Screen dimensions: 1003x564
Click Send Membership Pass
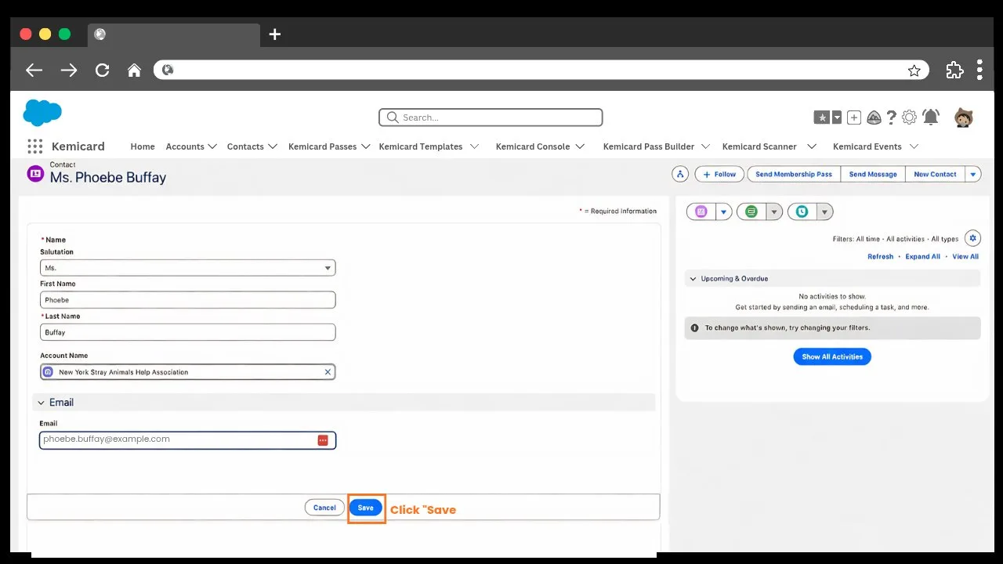(x=794, y=174)
